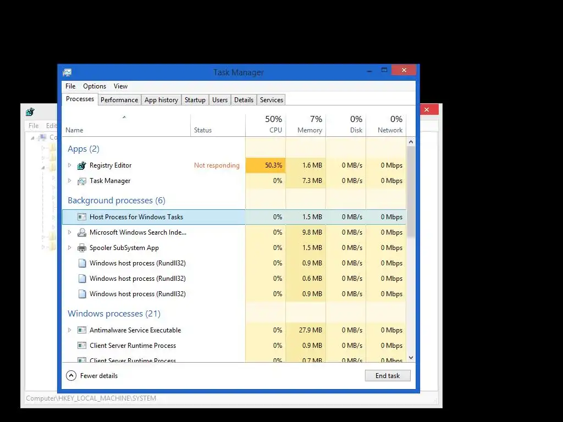Click Host Process for Windows Tasks icon
The height and width of the screenshot is (422, 563).
click(x=82, y=216)
